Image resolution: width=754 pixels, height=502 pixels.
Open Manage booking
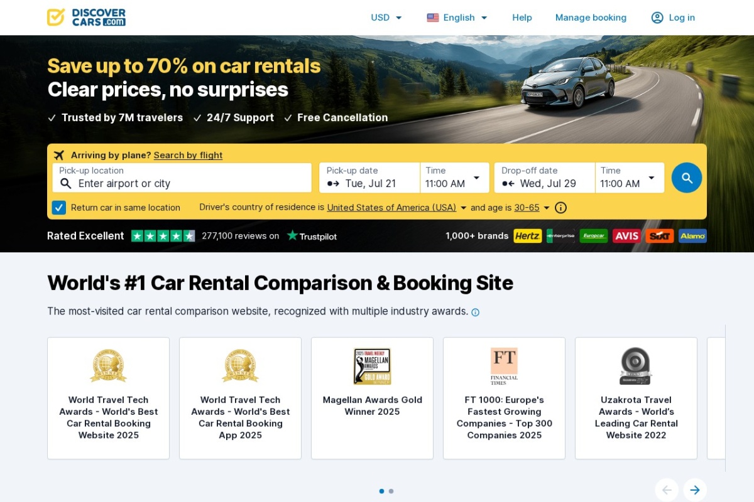591,18
